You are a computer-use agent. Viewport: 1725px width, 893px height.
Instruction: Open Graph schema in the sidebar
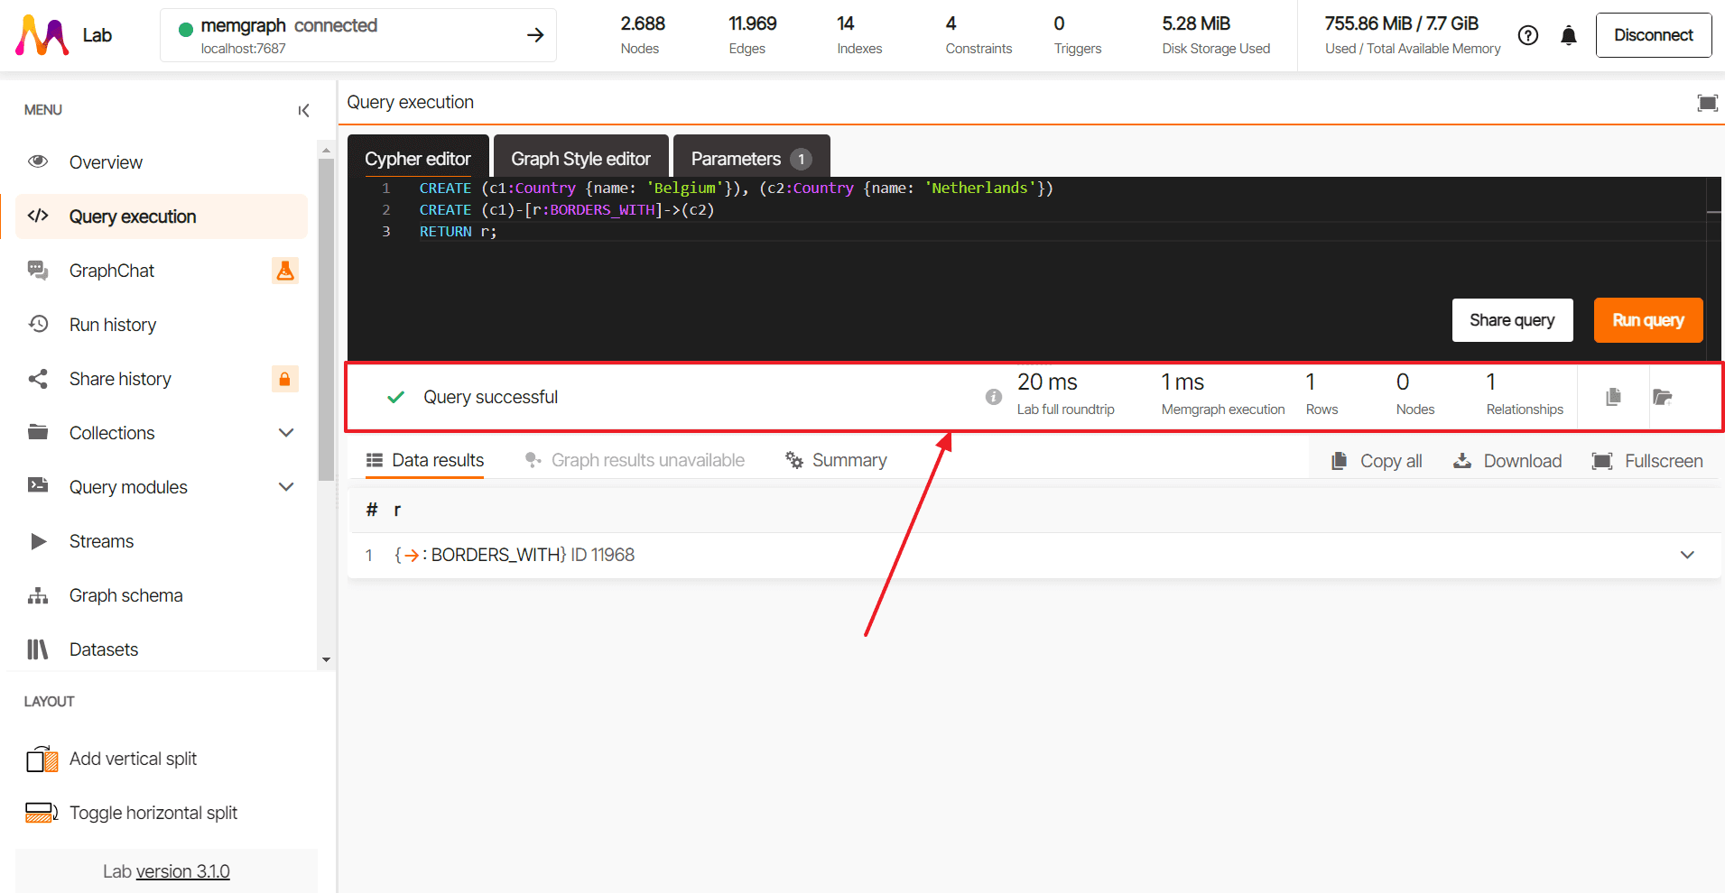click(162, 595)
